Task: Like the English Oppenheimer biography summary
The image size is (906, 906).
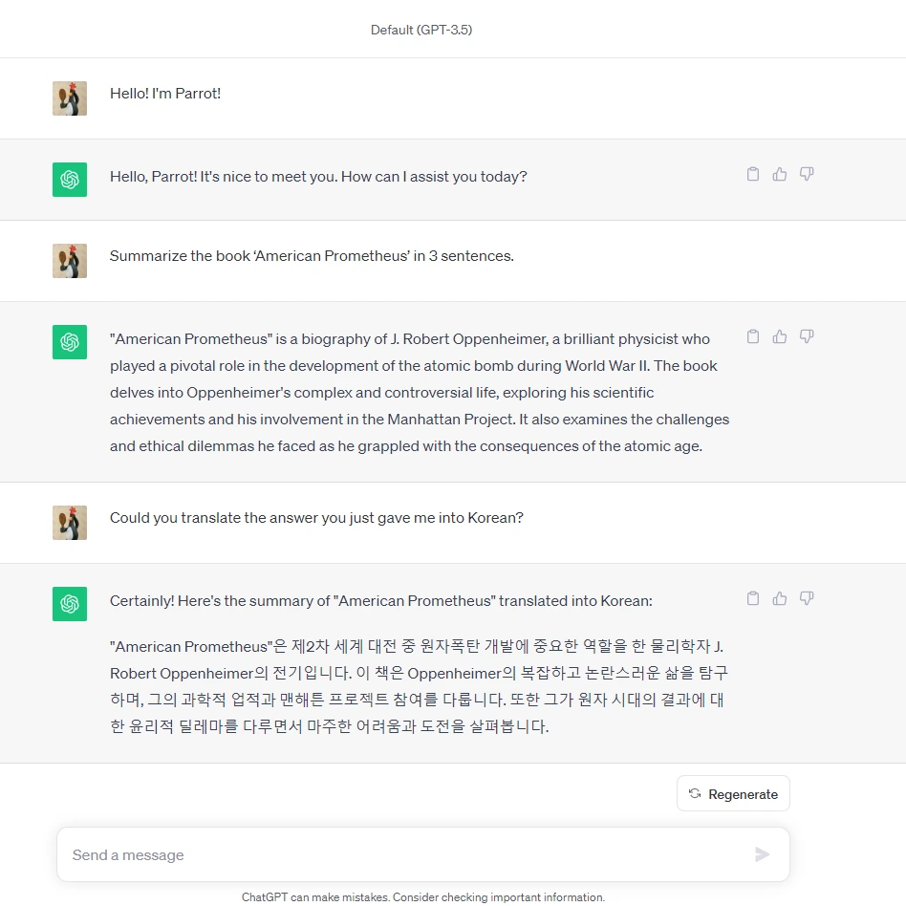Action: click(x=780, y=336)
